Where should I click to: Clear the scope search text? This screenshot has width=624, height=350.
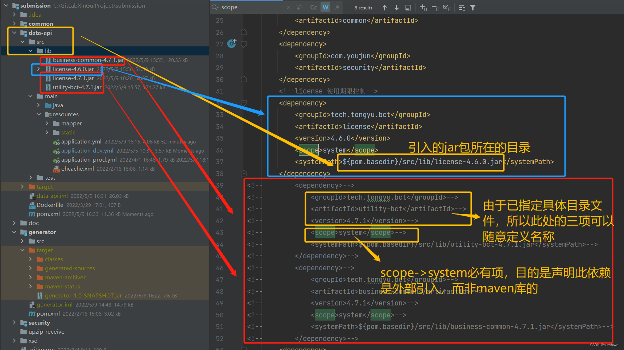coord(289,7)
